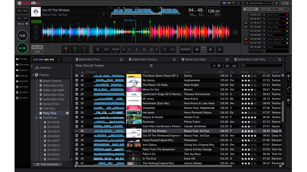
Task: Change color of Break cue point
Action: (287, 35)
